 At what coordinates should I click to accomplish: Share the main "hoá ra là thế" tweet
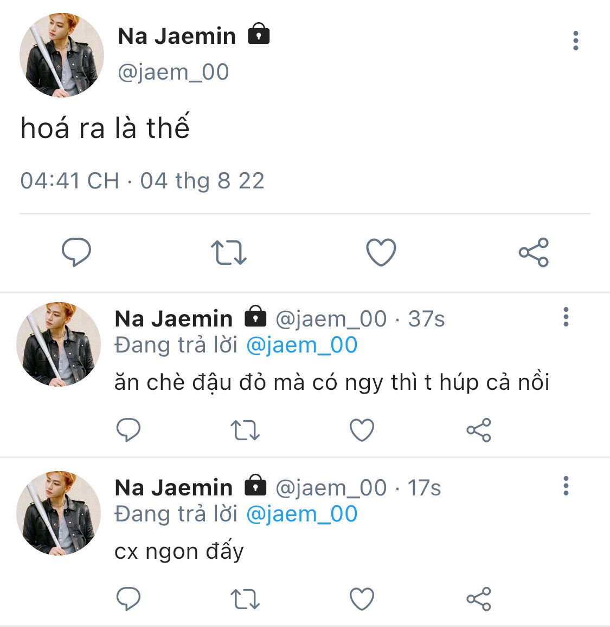point(534,252)
